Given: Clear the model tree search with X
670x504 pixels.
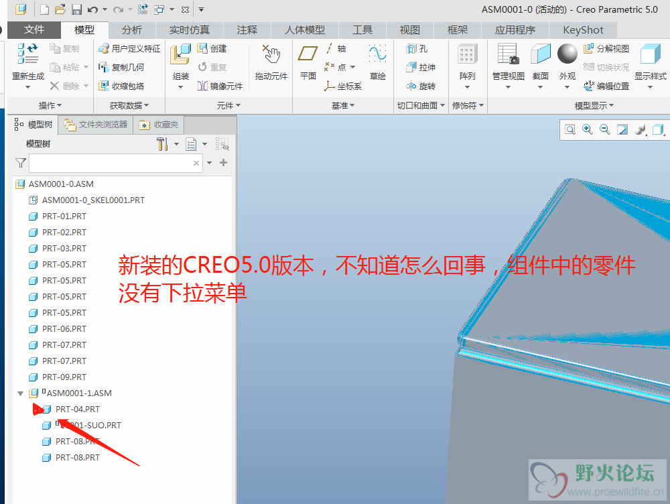Looking at the screenshot, I should [196, 163].
